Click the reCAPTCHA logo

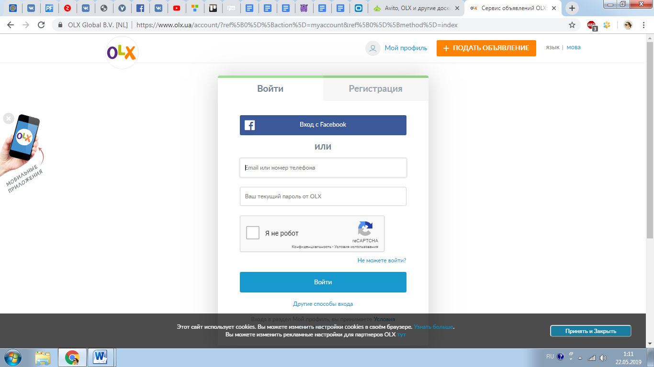click(x=365, y=228)
